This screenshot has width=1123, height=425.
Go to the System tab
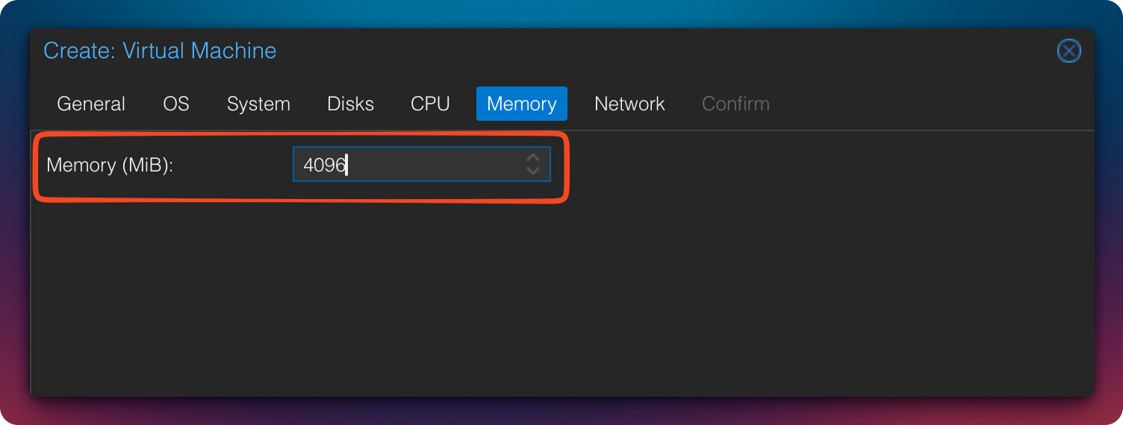click(258, 104)
